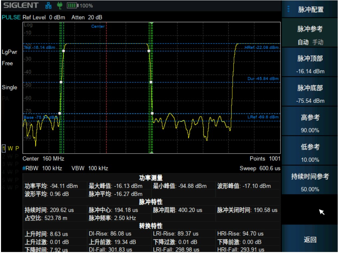Toggle the Free trigger mode label
The image size is (338, 253).
click(x=7, y=63)
